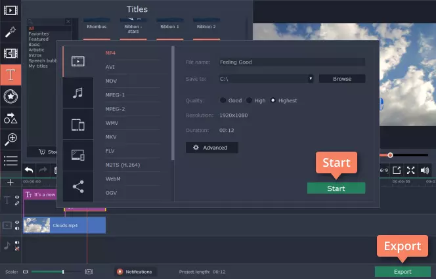This screenshot has width=436, height=279.
Task: Select the Save video tab in export dialog
Action: click(78, 62)
